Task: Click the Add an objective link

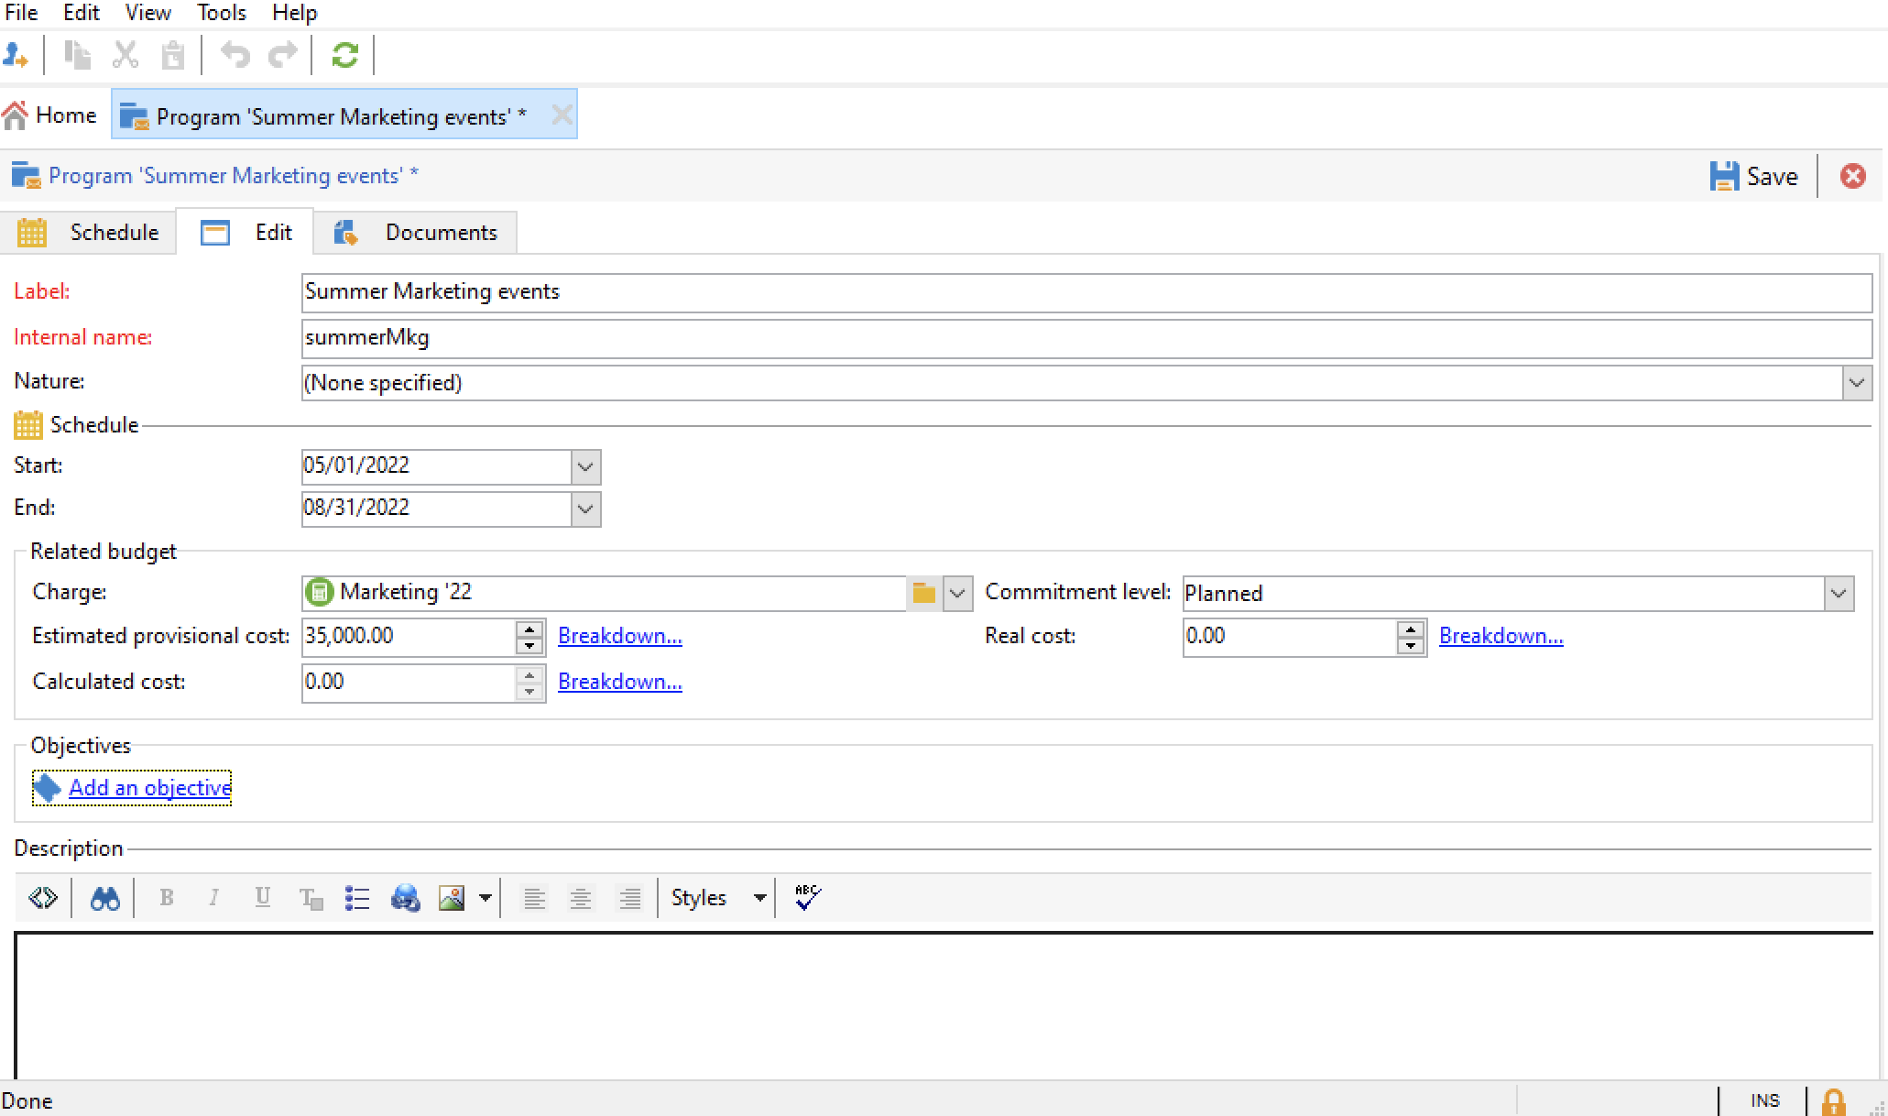Action: (149, 788)
